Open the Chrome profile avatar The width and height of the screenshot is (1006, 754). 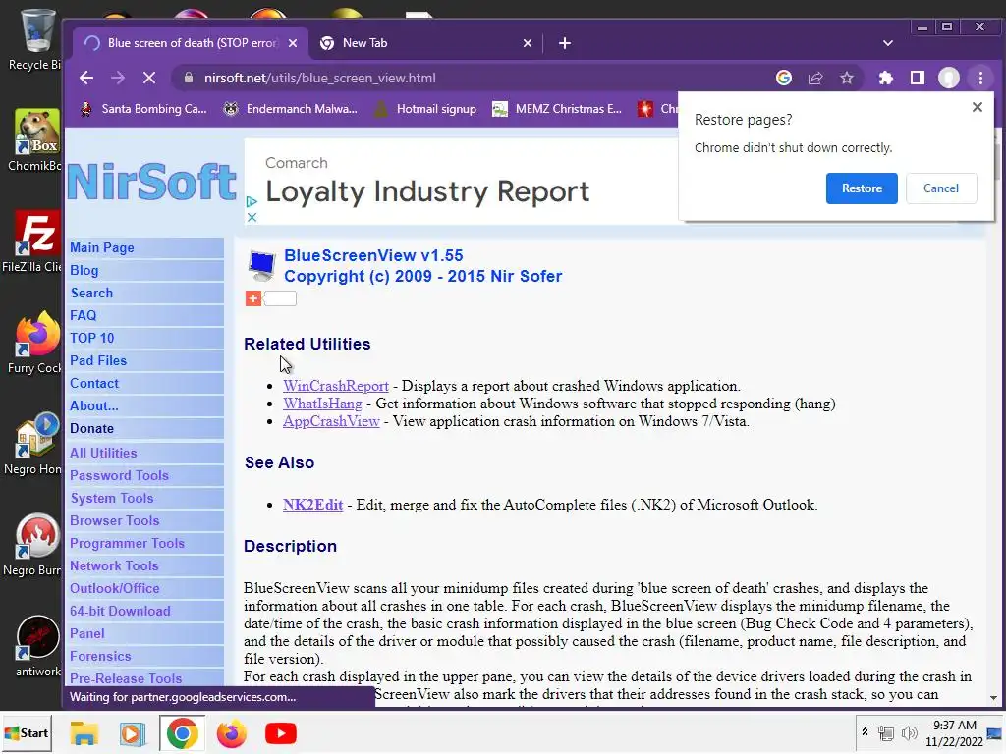click(x=949, y=78)
